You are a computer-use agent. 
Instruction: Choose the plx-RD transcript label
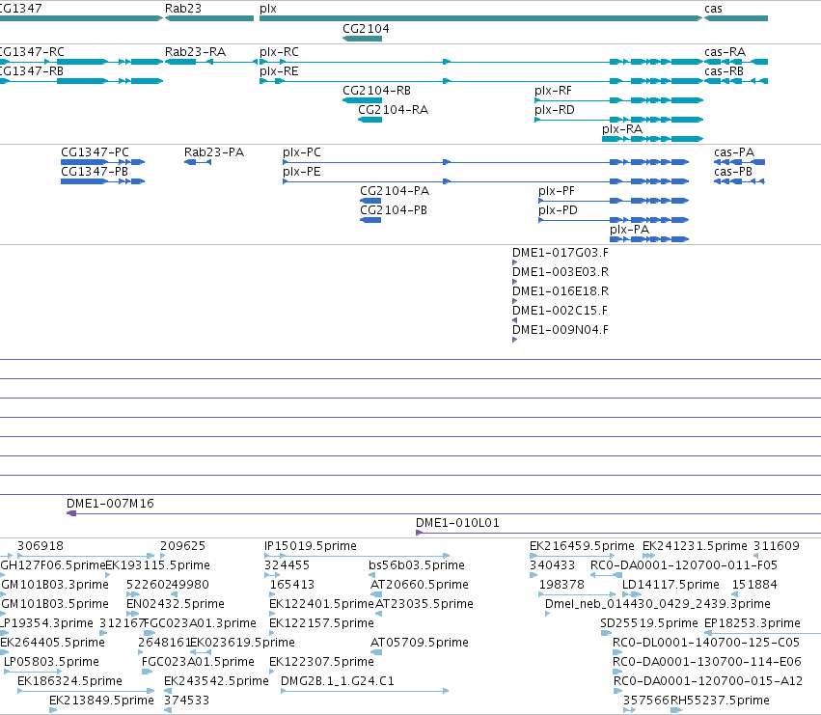click(x=555, y=110)
